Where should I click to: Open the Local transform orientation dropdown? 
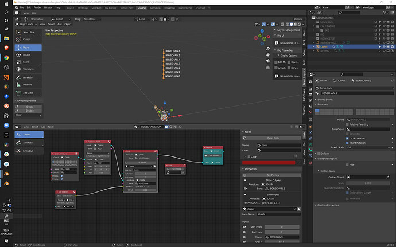[142, 19]
